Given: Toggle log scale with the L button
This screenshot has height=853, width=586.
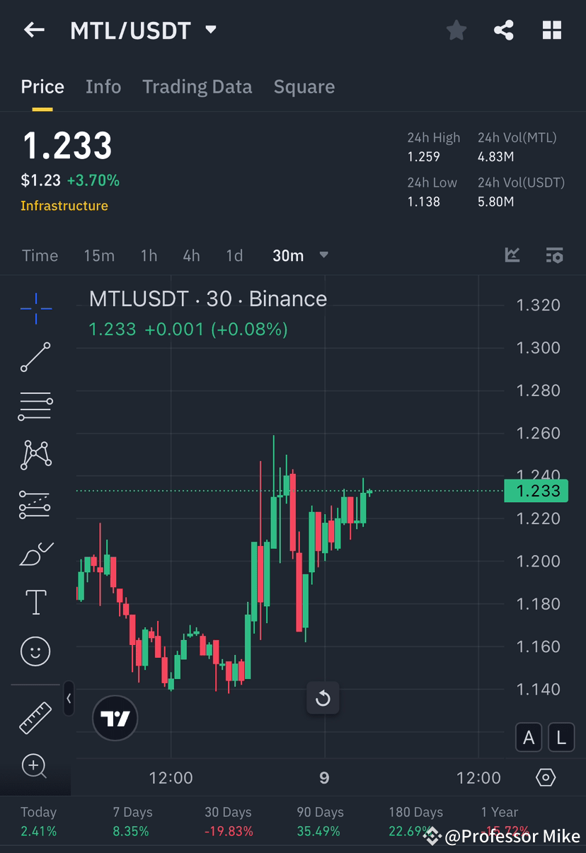Looking at the screenshot, I should pos(561,737).
